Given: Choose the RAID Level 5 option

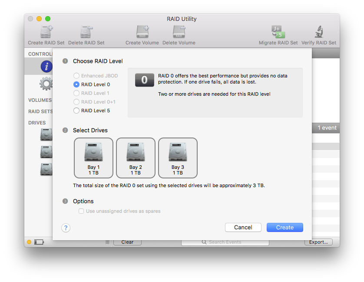Looking at the screenshot, I should pos(76,111).
